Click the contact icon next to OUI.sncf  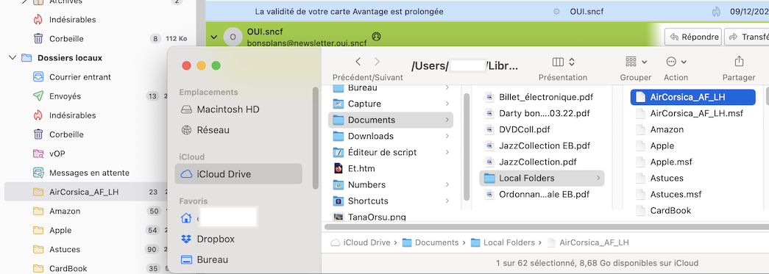[x=377, y=36]
